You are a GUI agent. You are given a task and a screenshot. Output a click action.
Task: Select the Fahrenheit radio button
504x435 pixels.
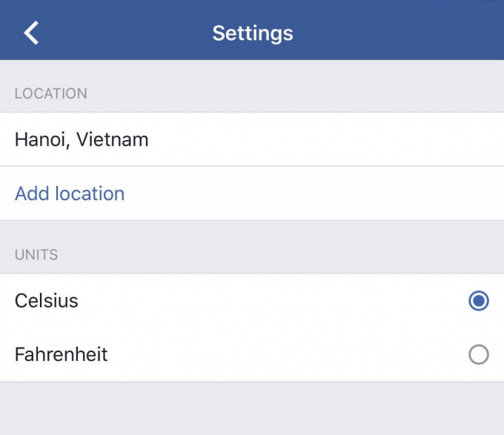(x=479, y=355)
